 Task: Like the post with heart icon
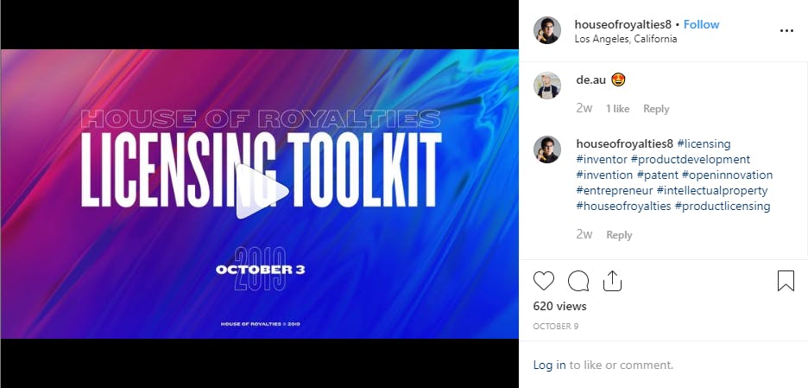coord(544,281)
